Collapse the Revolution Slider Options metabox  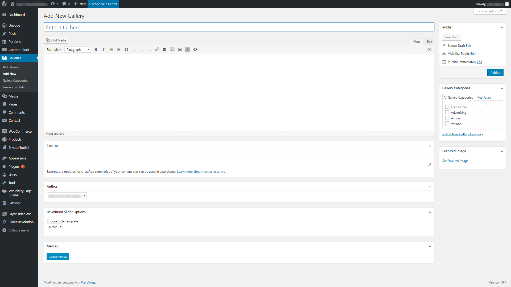point(430,212)
